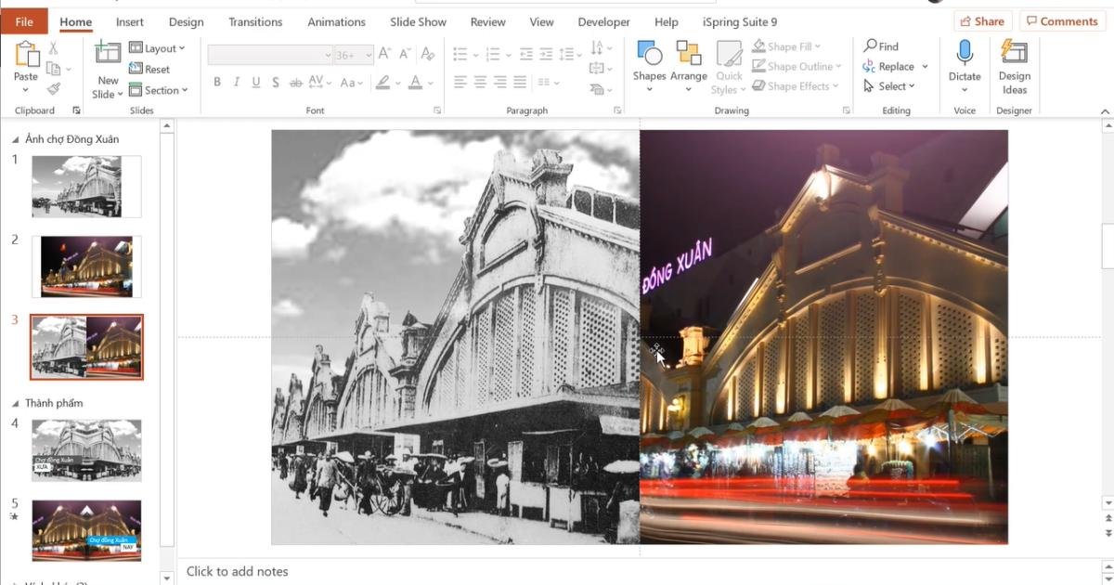Open the Layout dropdown in Slides group
Screen dimensions: 1114x585
pos(156,47)
